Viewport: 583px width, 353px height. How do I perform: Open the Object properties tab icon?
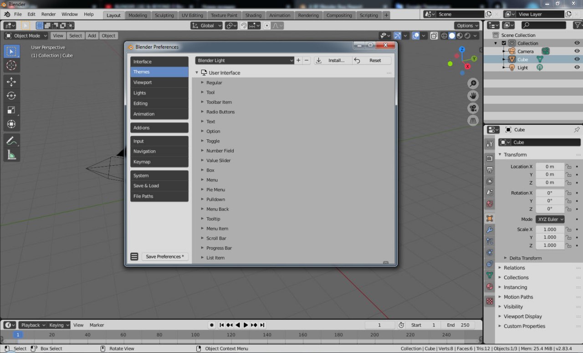pyautogui.click(x=490, y=218)
